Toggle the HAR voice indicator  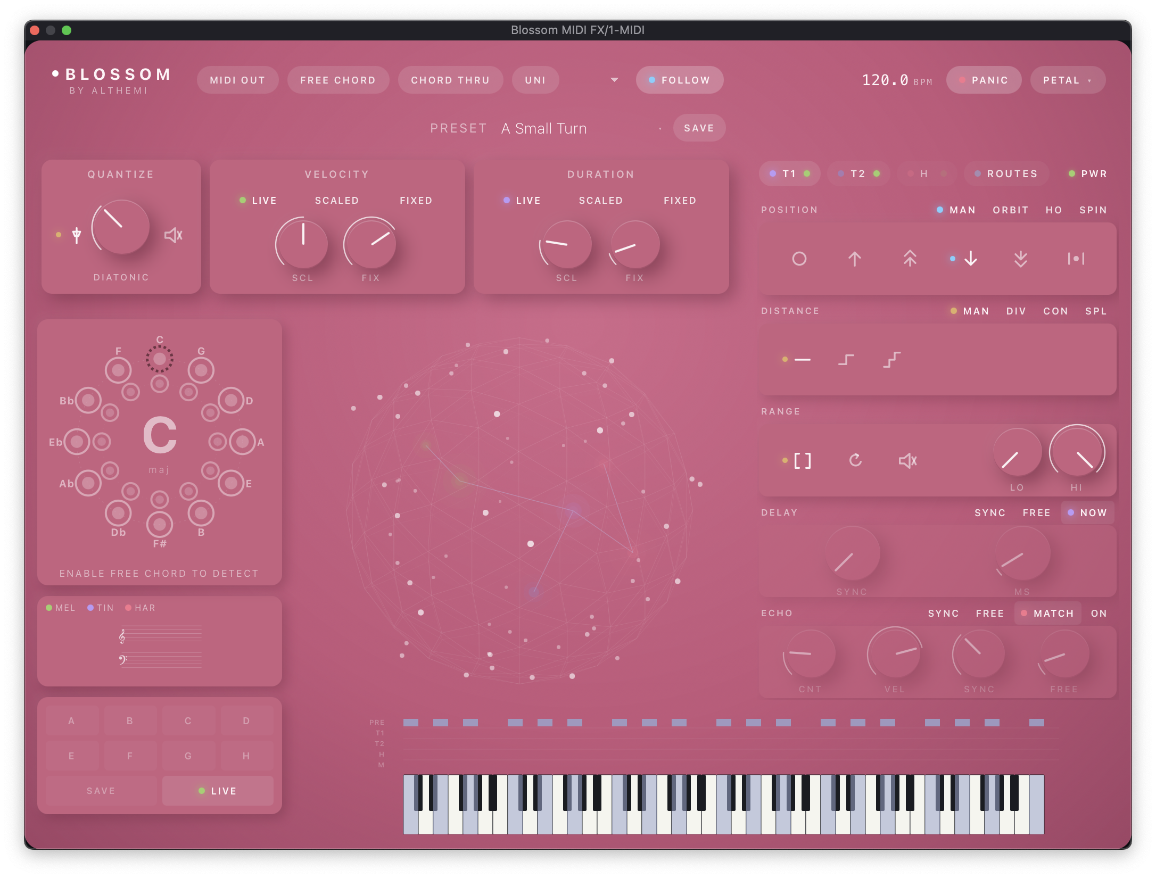[x=141, y=608]
